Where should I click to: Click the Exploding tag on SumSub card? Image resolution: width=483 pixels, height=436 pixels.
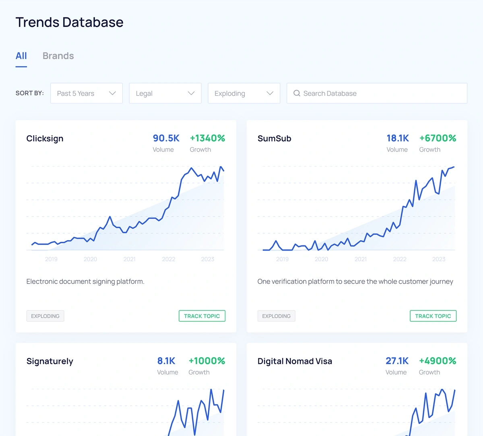click(276, 316)
